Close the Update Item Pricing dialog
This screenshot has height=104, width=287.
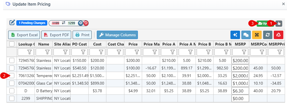(x=283, y=4)
